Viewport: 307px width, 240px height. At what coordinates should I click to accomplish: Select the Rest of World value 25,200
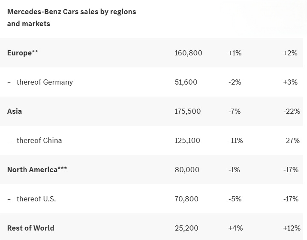pos(186,228)
